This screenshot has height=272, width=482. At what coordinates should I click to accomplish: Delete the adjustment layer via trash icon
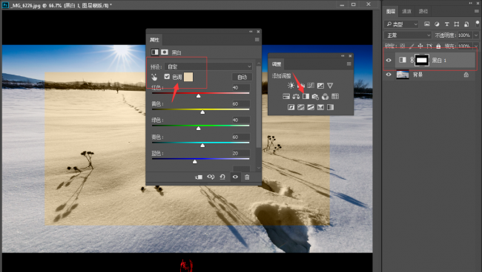247,177
